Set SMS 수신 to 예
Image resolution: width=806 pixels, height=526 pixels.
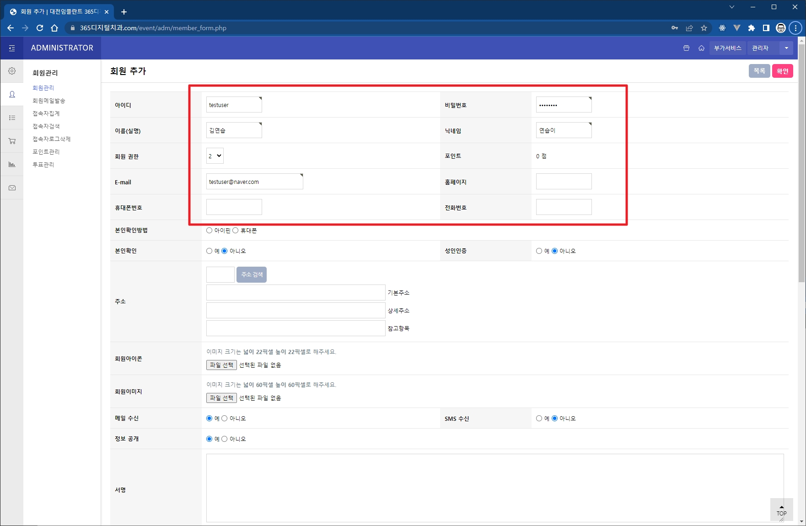539,419
